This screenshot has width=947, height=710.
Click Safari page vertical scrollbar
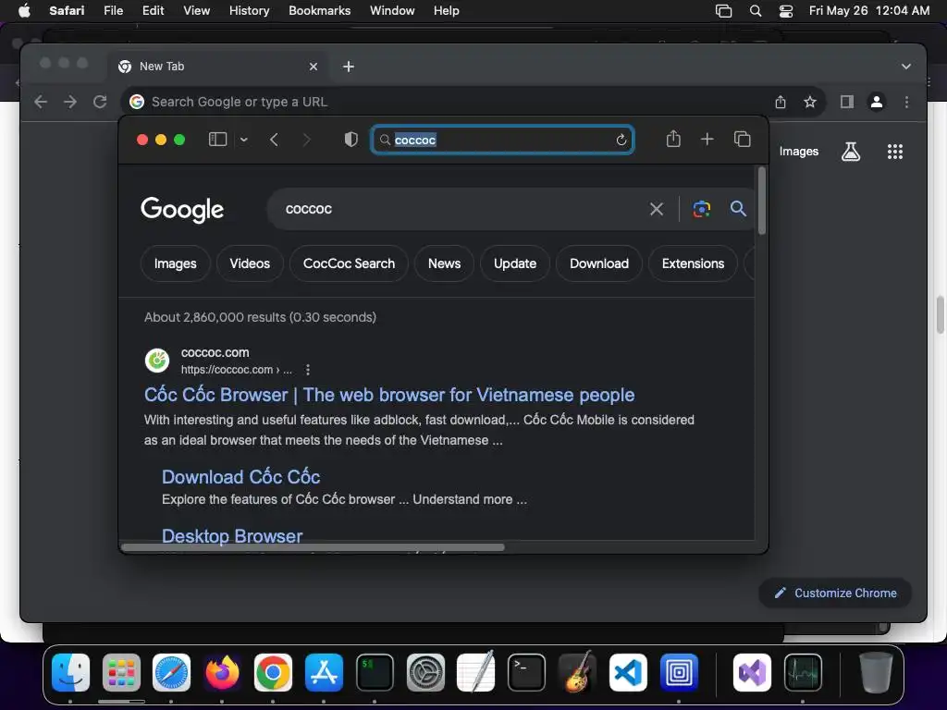pyautogui.click(x=762, y=201)
